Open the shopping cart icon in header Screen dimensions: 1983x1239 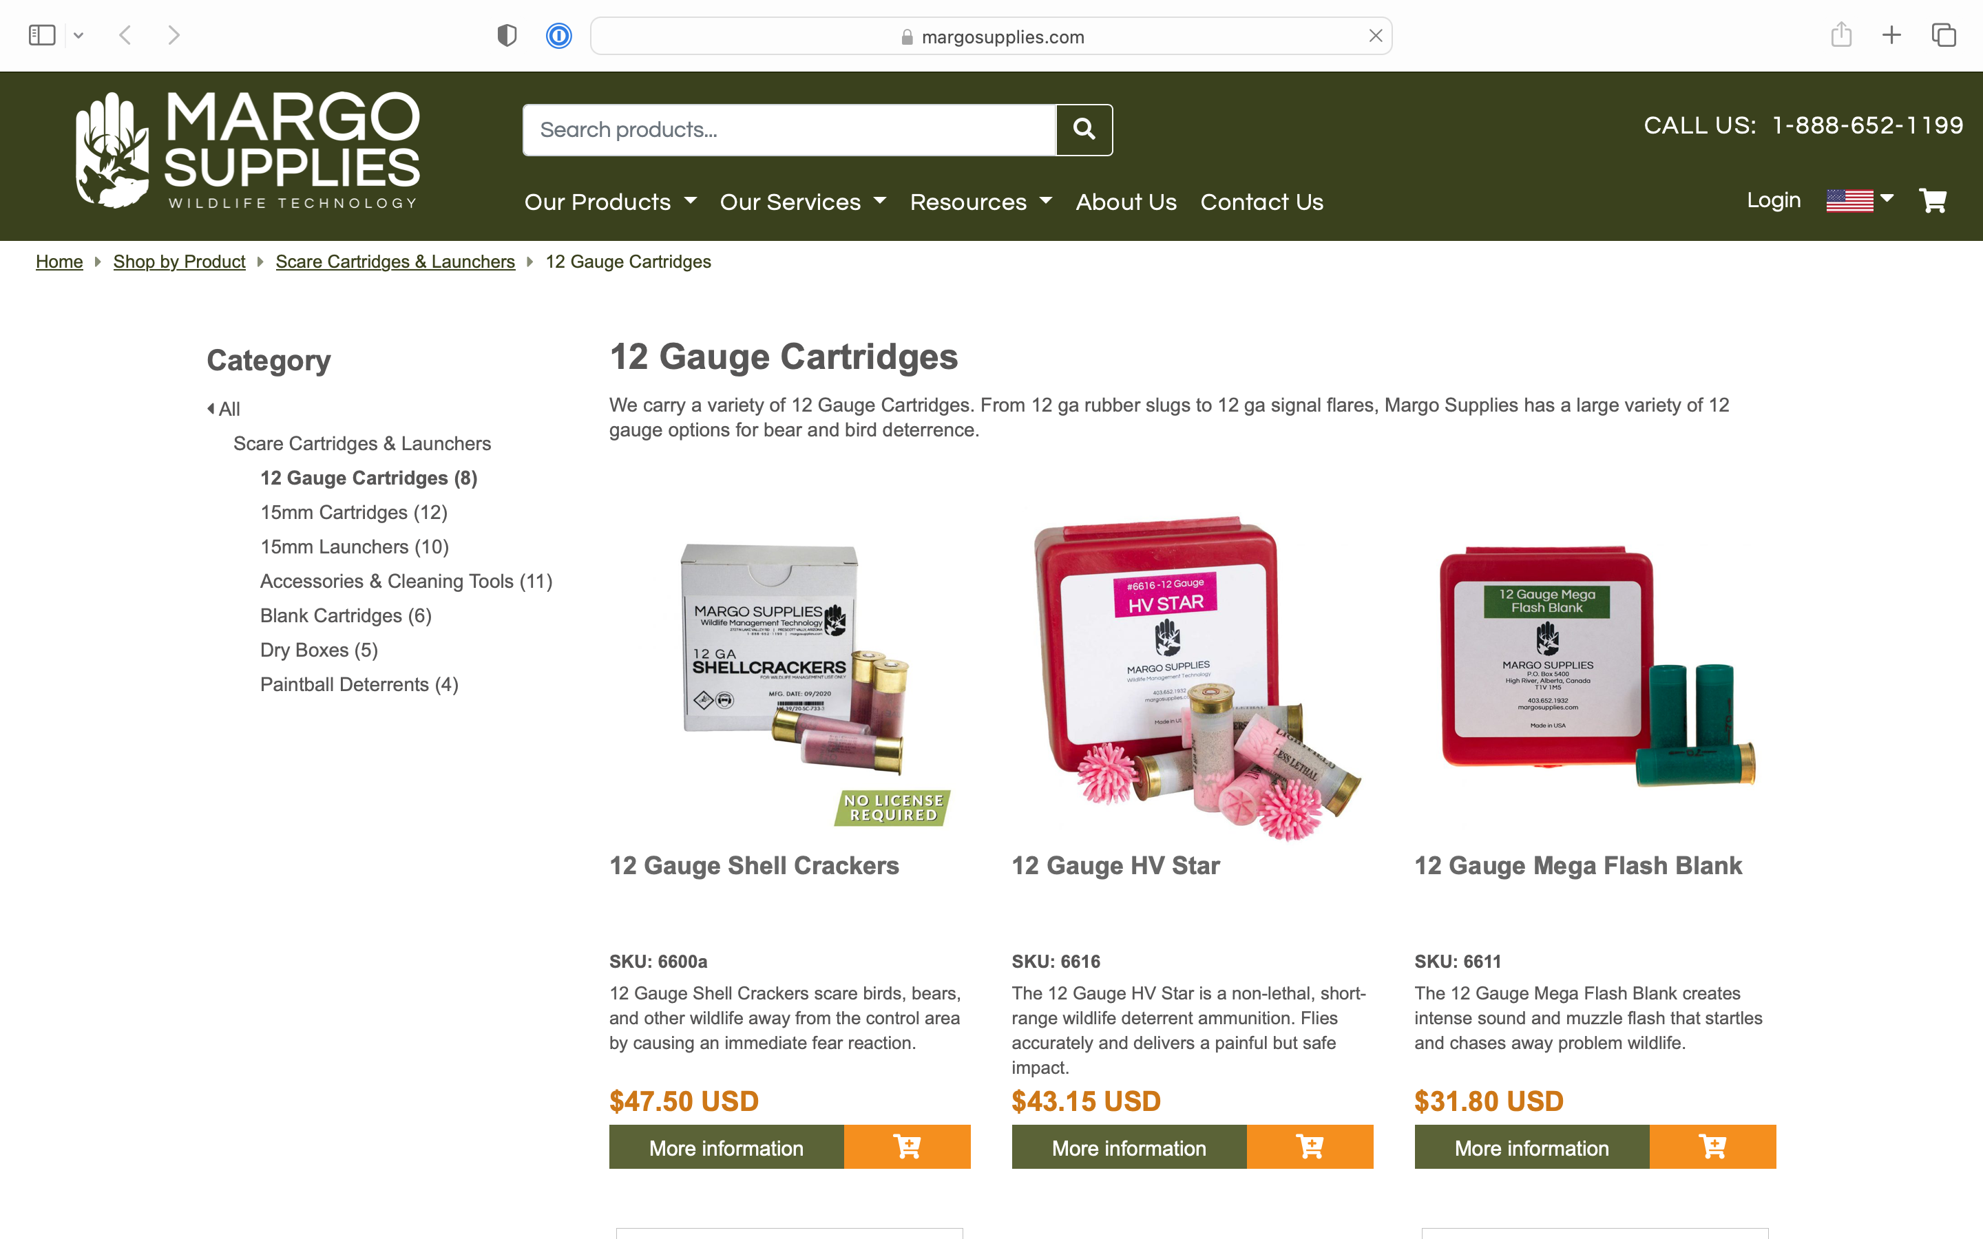[1932, 201]
